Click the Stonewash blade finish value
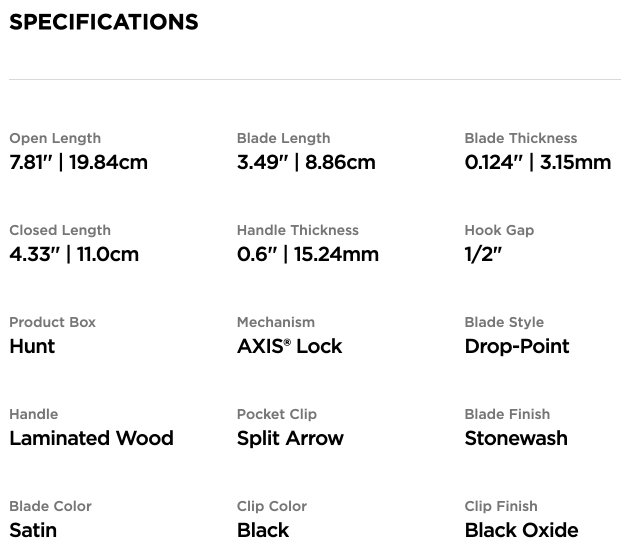 [x=516, y=438]
